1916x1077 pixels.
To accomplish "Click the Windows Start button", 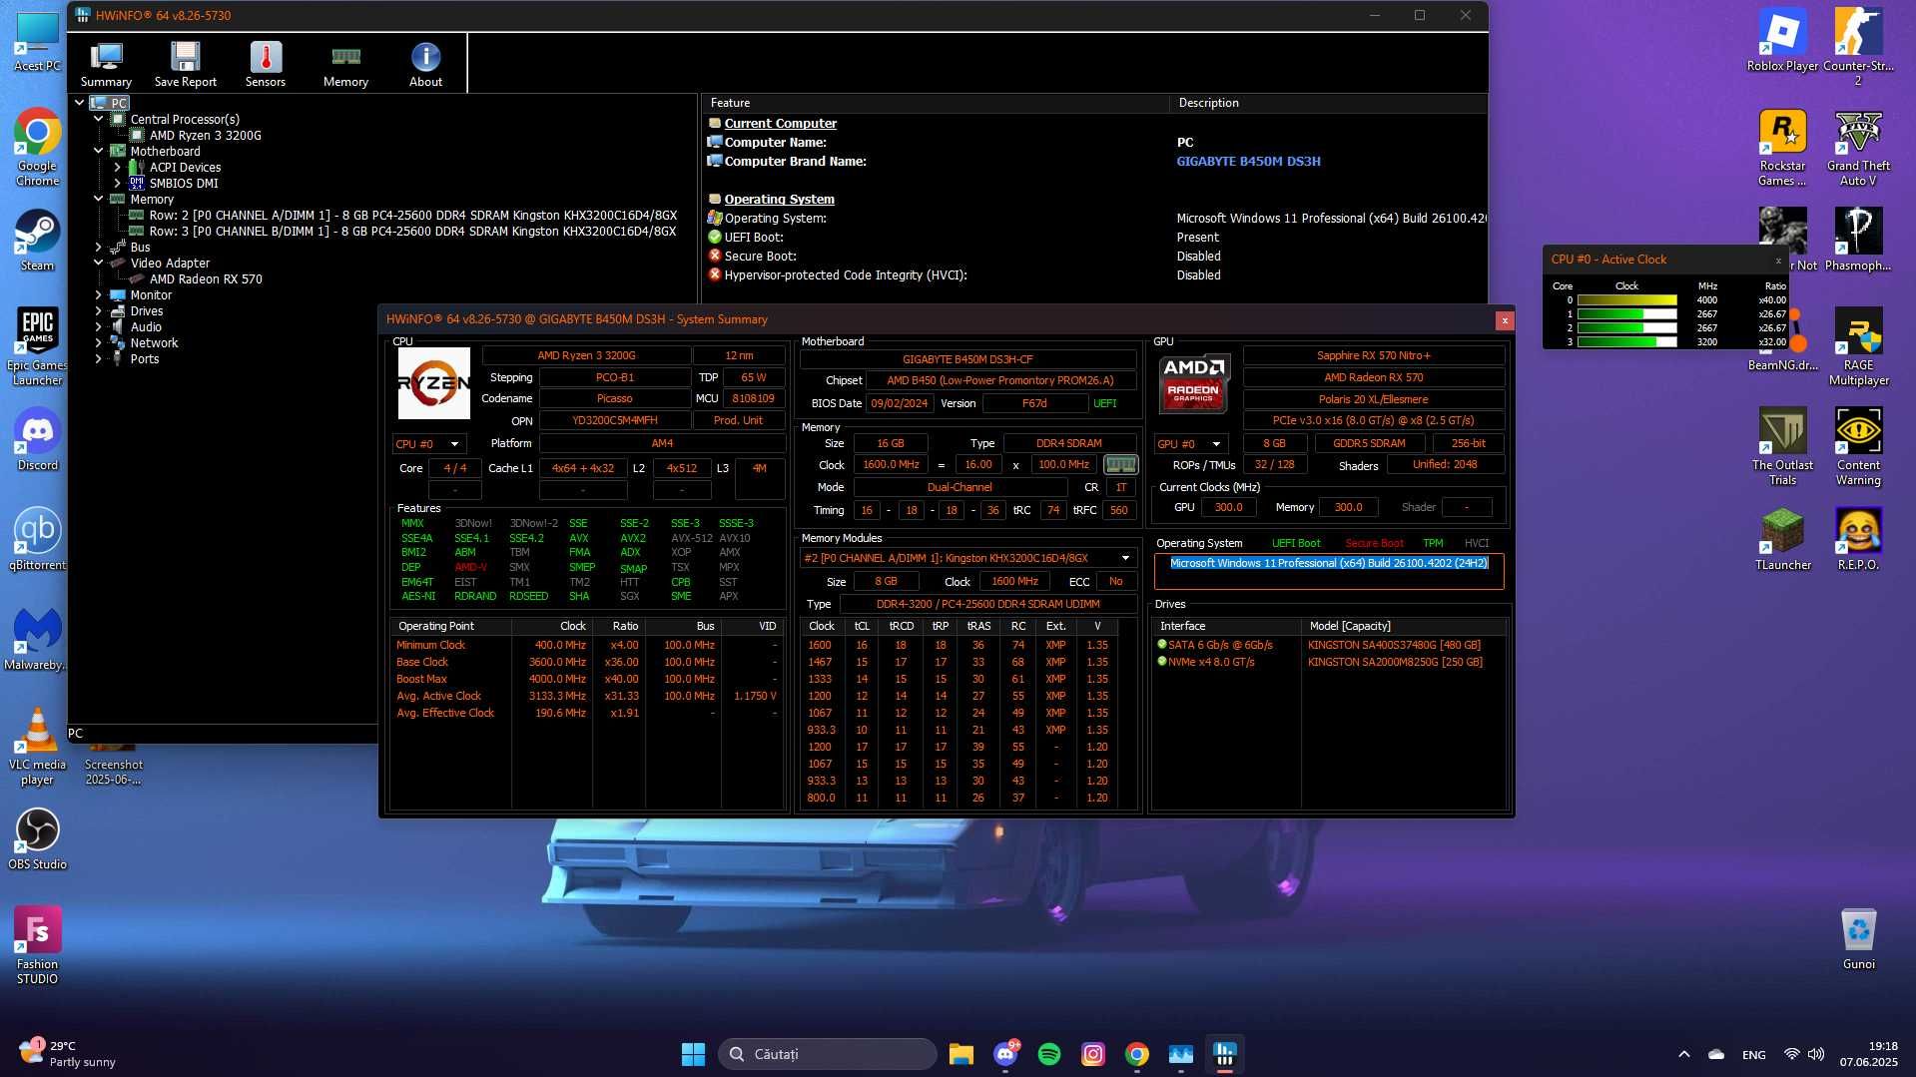I will point(693,1054).
